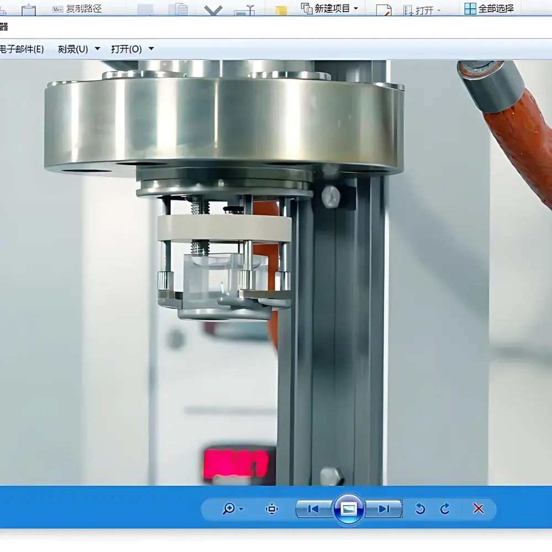This screenshot has width=552, height=552.
Task: Click the actual size fit icon
Action: 272,509
